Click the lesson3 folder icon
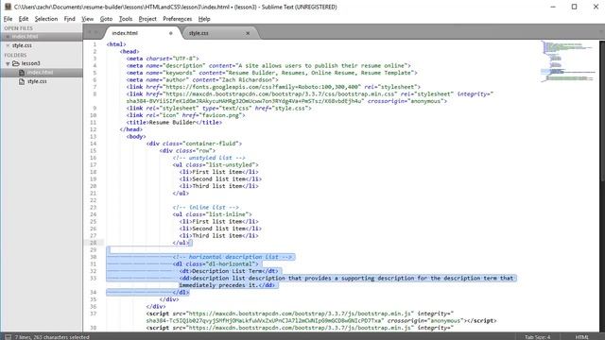This screenshot has width=605, height=340. 15,63
